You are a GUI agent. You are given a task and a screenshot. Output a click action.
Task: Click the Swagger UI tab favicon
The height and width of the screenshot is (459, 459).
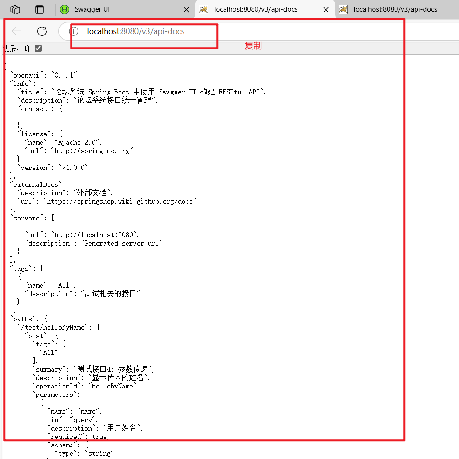(x=64, y=9)
